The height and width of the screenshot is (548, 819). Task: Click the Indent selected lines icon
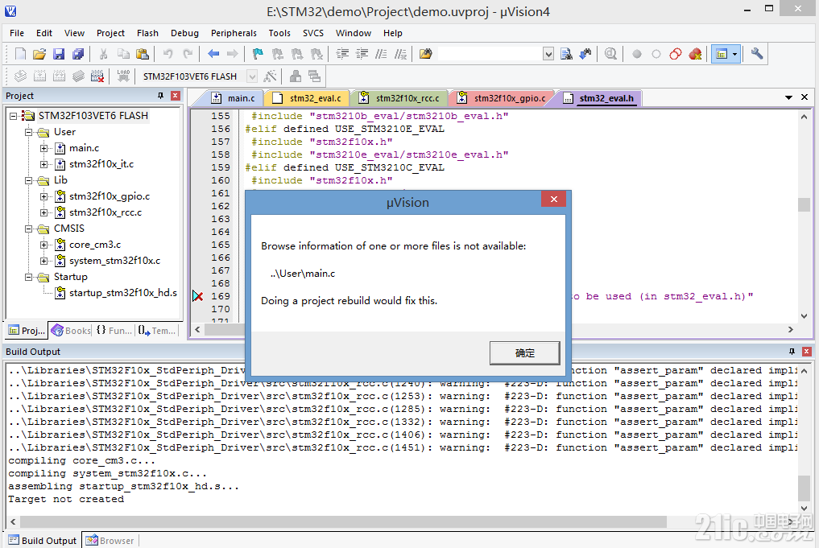click(342, 54)
